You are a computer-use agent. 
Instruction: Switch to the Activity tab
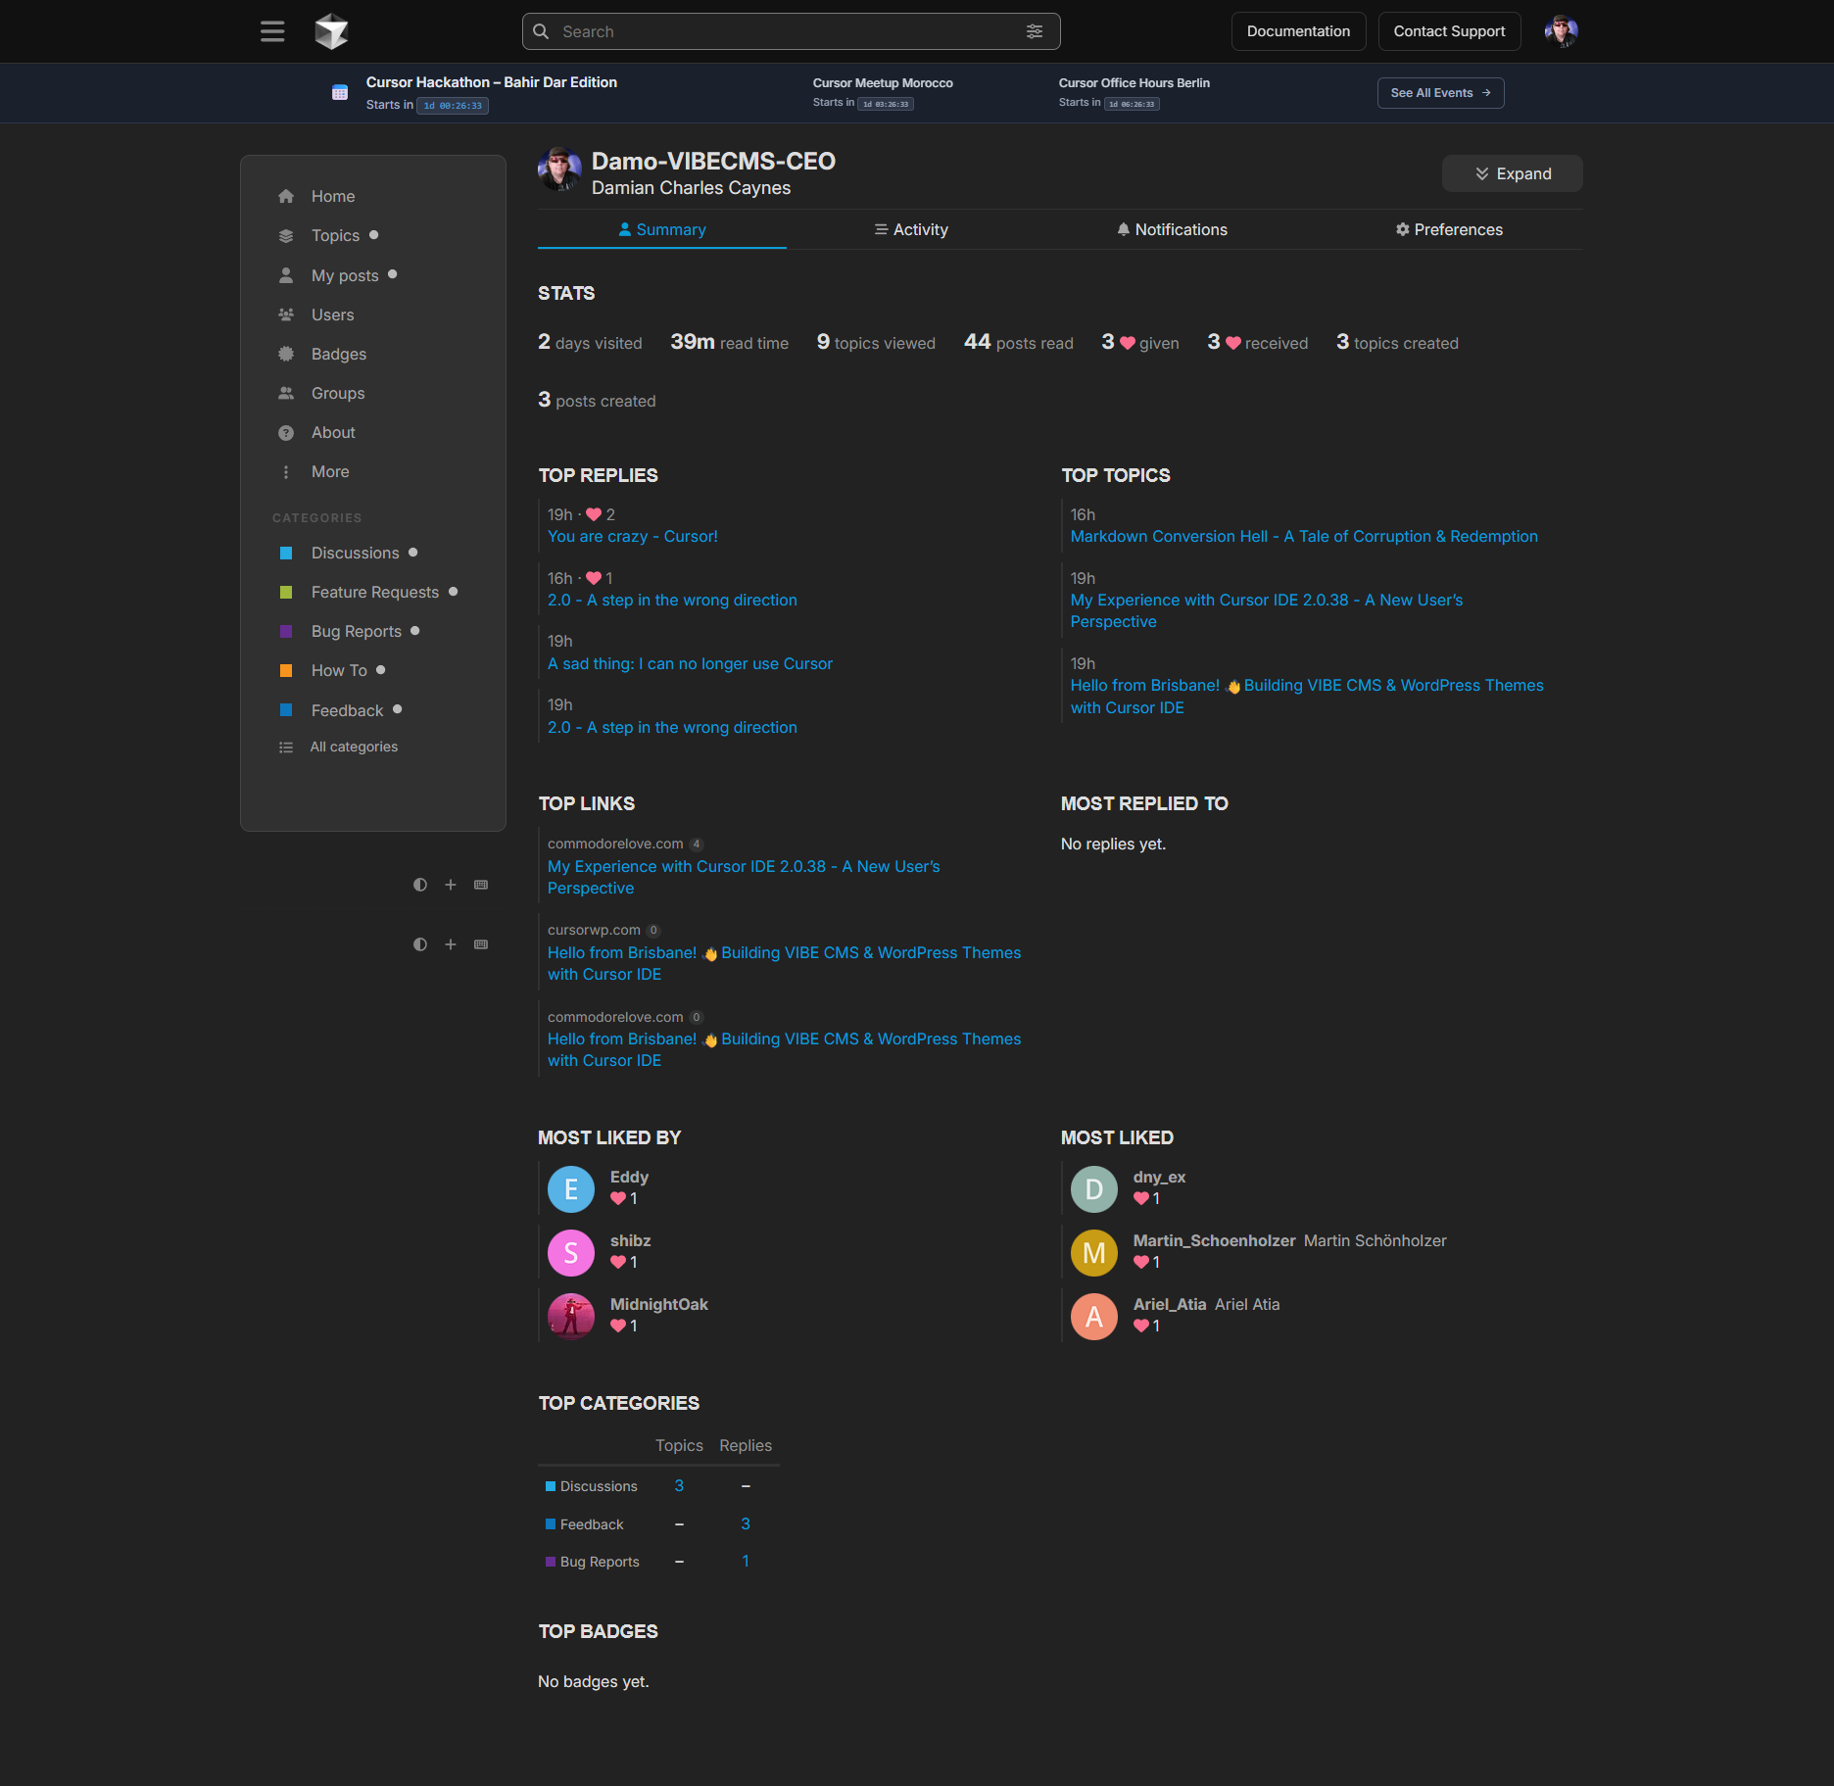coord(910,229)
